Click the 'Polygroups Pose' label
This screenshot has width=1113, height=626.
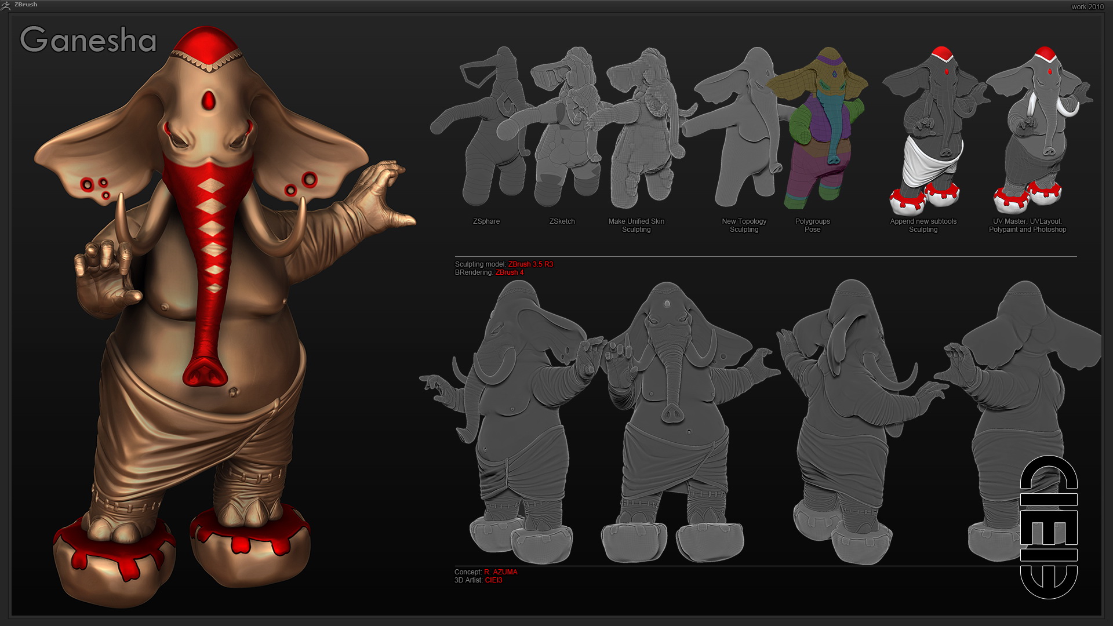click(x=813, y=225)
